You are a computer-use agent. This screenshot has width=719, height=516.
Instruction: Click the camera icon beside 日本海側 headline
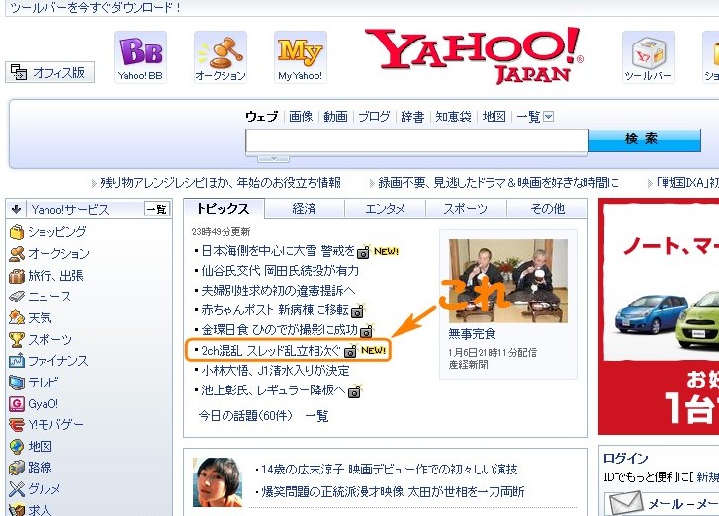[x=364, y=252]
